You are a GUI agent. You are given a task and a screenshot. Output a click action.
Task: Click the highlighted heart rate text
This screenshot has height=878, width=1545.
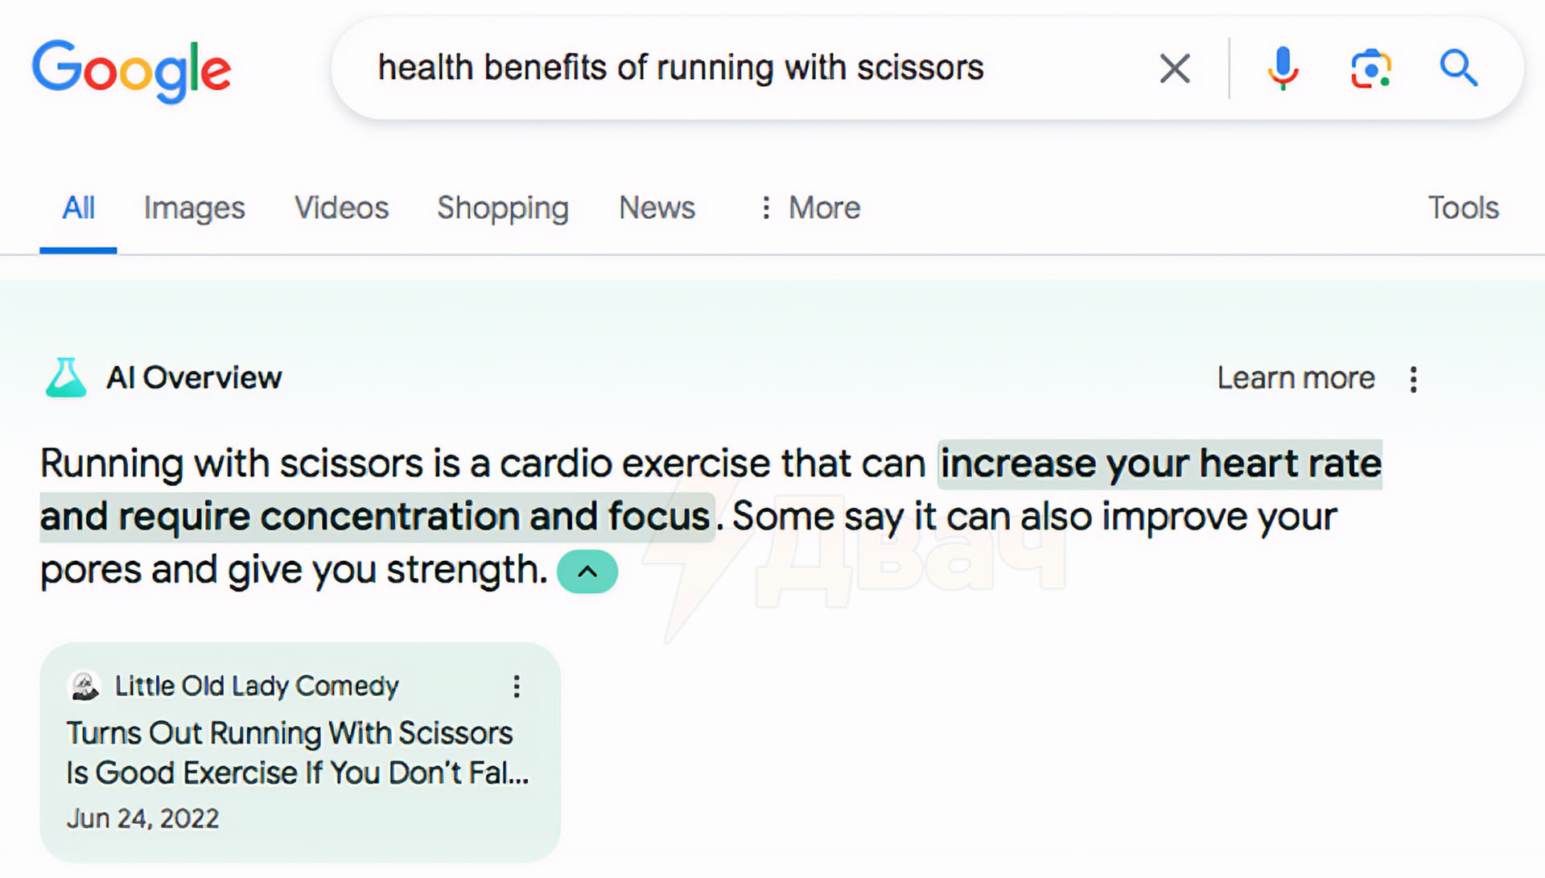(x=1160, y=464)
